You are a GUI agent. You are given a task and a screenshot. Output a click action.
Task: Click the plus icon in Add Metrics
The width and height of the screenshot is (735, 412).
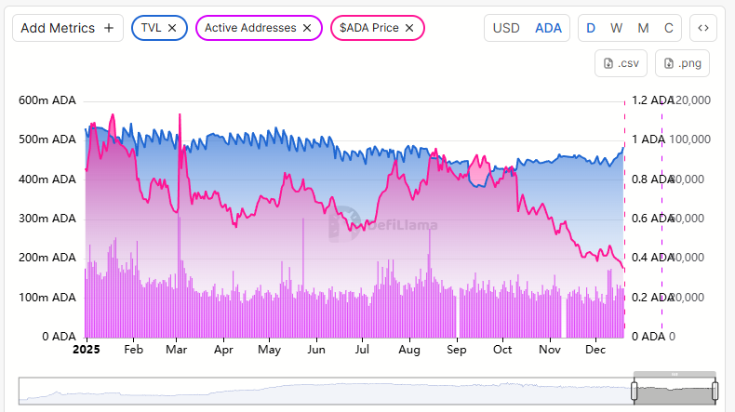point(109,28)
